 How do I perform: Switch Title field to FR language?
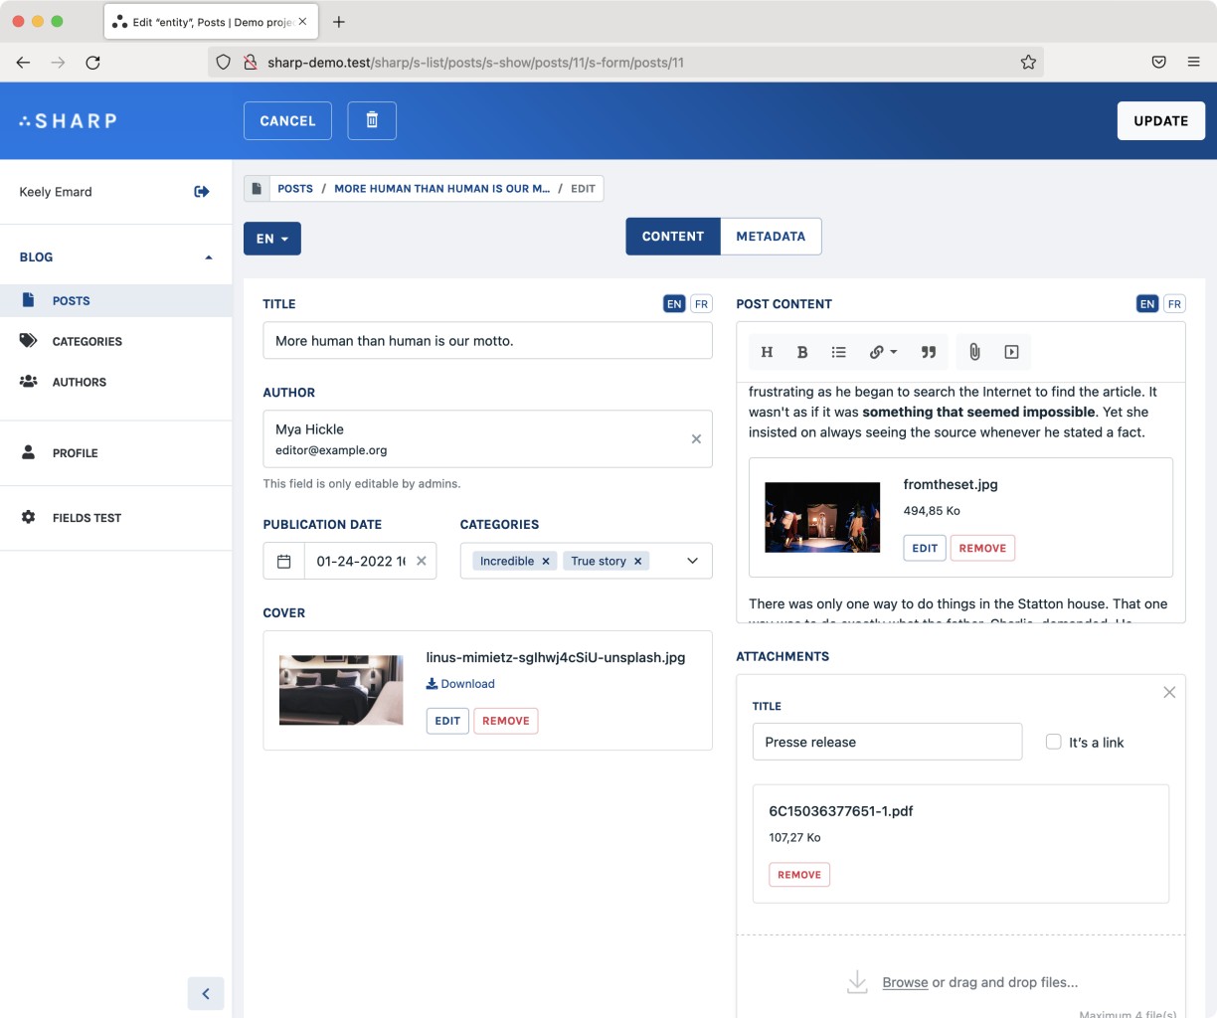tap(701, 304)
